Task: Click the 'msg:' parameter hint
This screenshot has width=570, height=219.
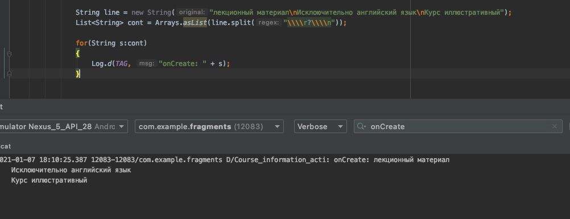Action: (x=147, y=64)
